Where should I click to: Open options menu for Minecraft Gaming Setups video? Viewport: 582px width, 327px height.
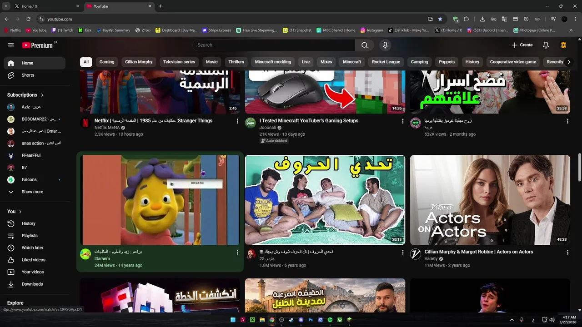[x=402, y=121]
